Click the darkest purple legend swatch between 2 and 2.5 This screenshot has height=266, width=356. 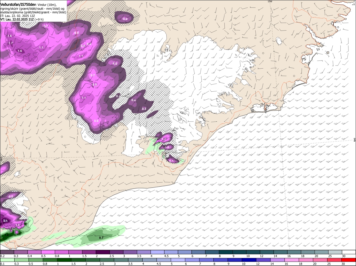pyautogui.click(x=103, y=252)
